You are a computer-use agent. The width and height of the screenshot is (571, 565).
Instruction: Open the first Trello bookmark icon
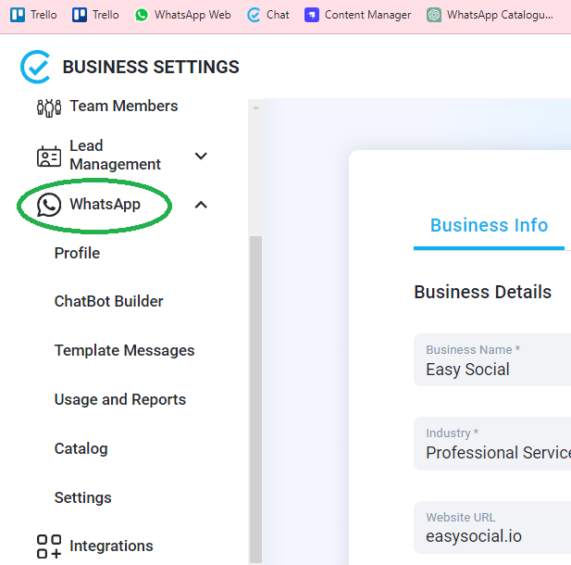pyautogui.click(x=18, y=15)
